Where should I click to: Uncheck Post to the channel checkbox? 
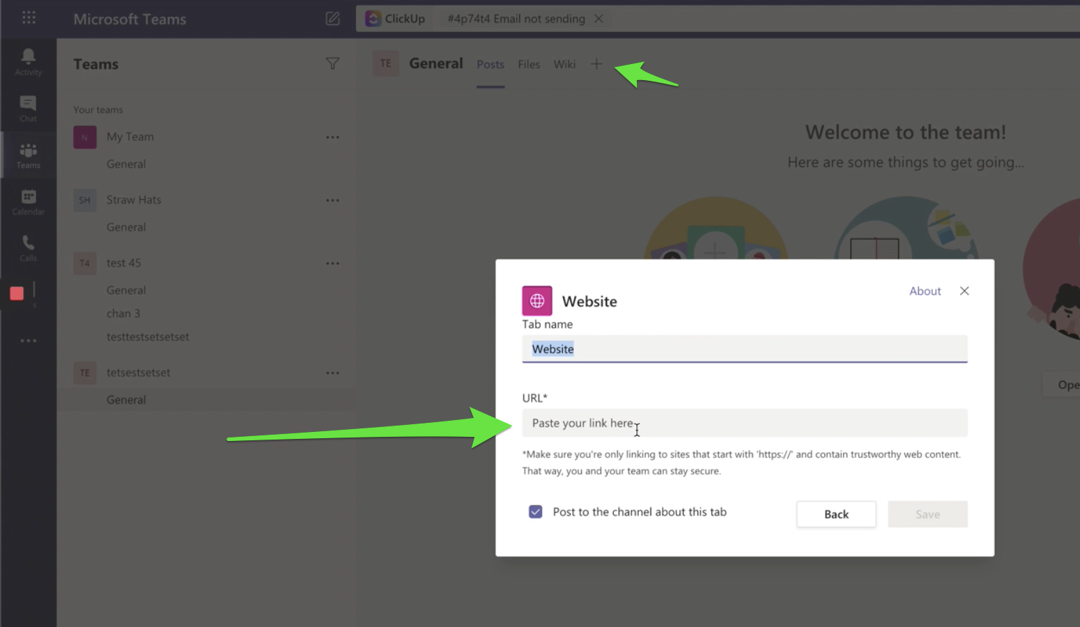point(535,512)
